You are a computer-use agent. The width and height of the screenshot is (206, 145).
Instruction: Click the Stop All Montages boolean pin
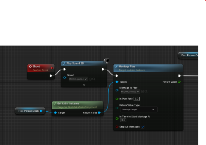(x=117, y=127)
